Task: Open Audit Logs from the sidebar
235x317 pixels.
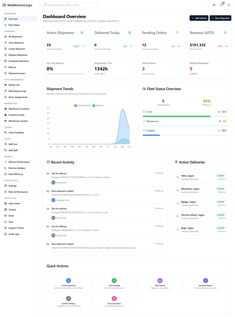Action: (14, 234)
